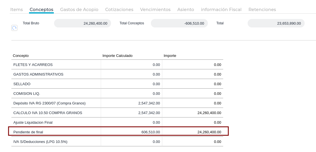This screenshot has height=152, width=316.
Task: Select the COMISION LIQ. row
Action: [117, 93]
